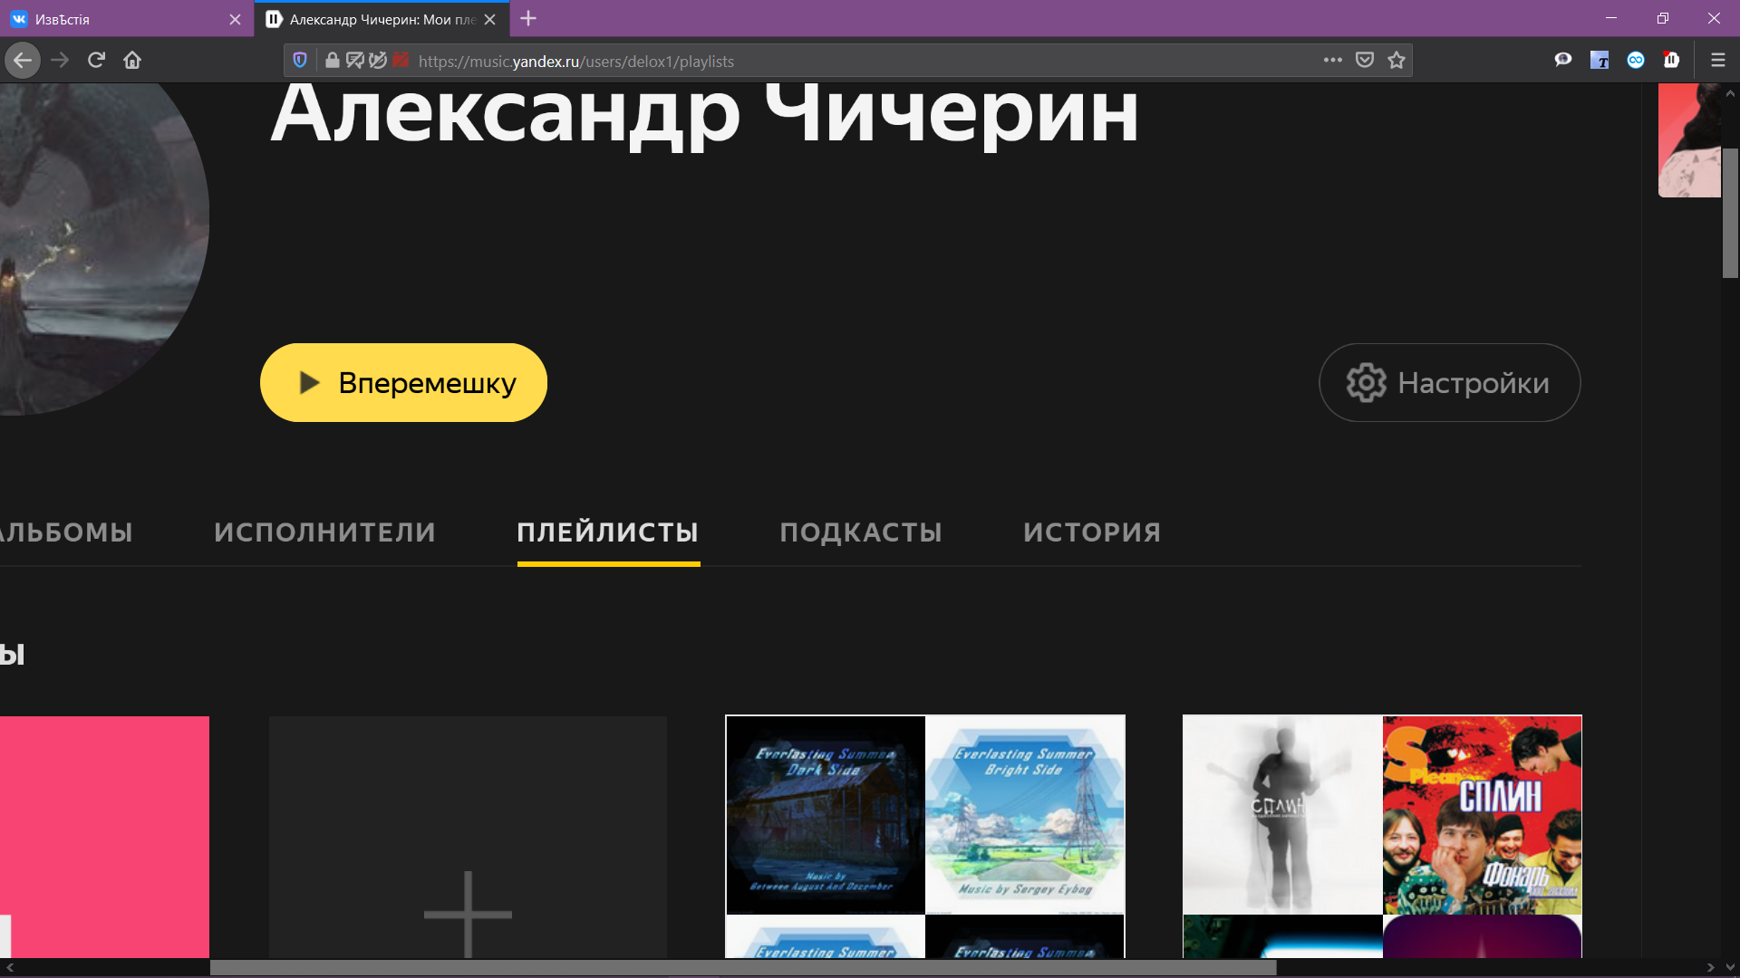Open the Подкасты tab
Viewport: 1740px width, 978px height.
click(861, 532)
